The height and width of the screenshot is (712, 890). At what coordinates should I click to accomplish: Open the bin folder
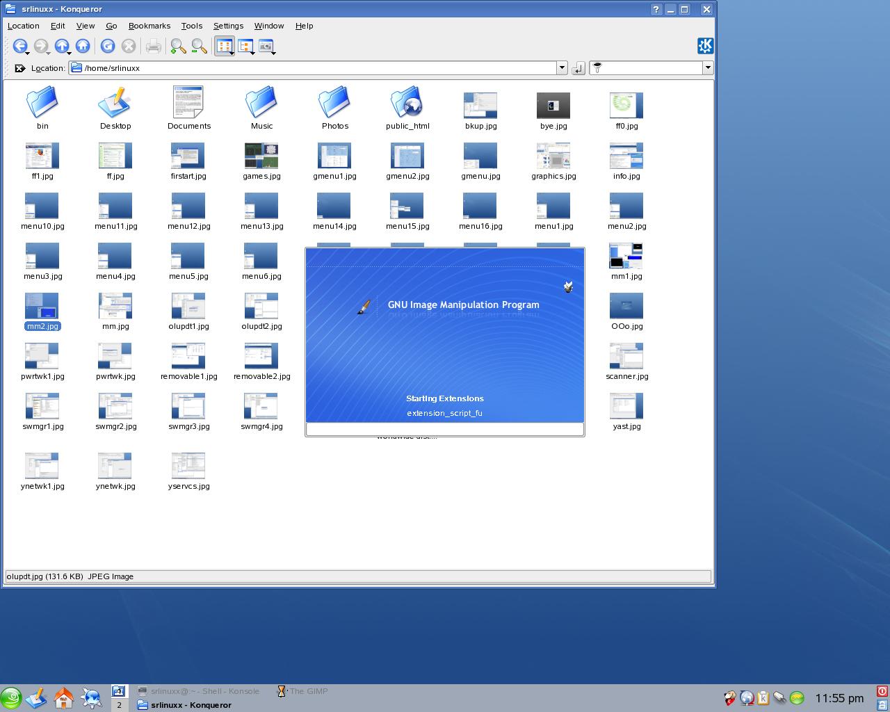click(42, 108)
